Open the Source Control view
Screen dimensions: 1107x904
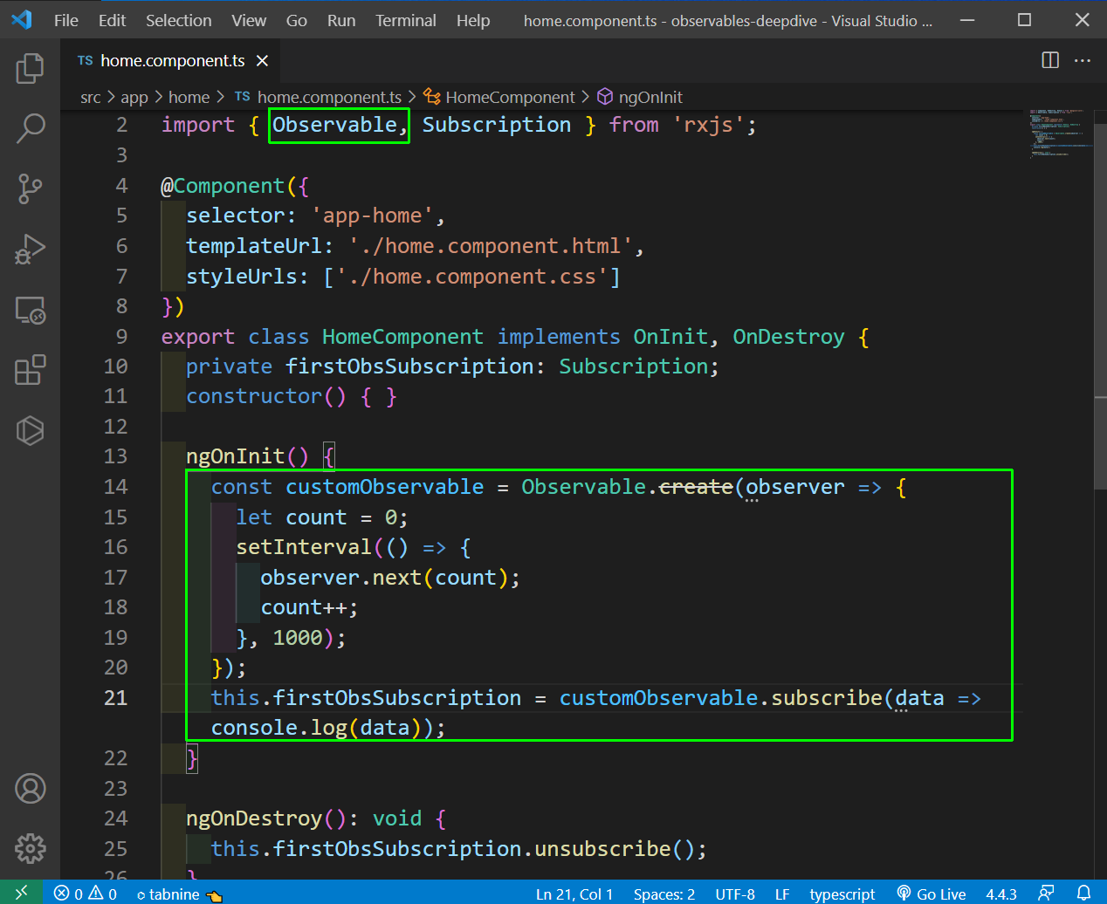30,188
